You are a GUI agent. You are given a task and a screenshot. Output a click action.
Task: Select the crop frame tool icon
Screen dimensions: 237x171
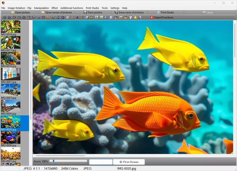43,17
